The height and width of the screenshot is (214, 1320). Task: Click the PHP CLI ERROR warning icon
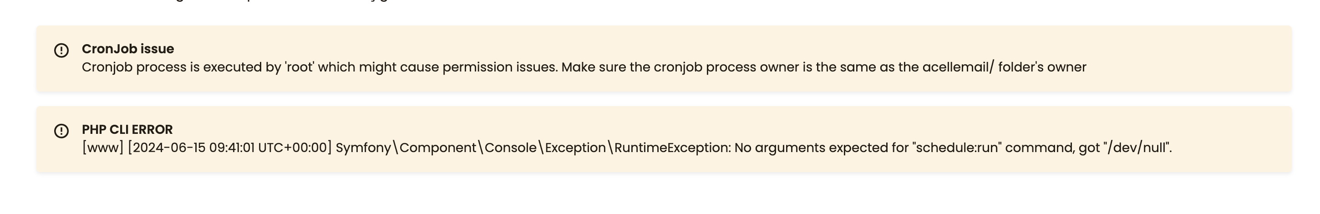[61, 131]
